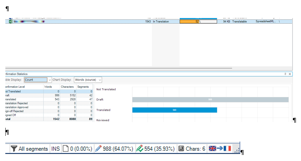The width and height of the screenshot is (301, 161).
Task: Click the In Translation status text
Action: coord(161,22)
